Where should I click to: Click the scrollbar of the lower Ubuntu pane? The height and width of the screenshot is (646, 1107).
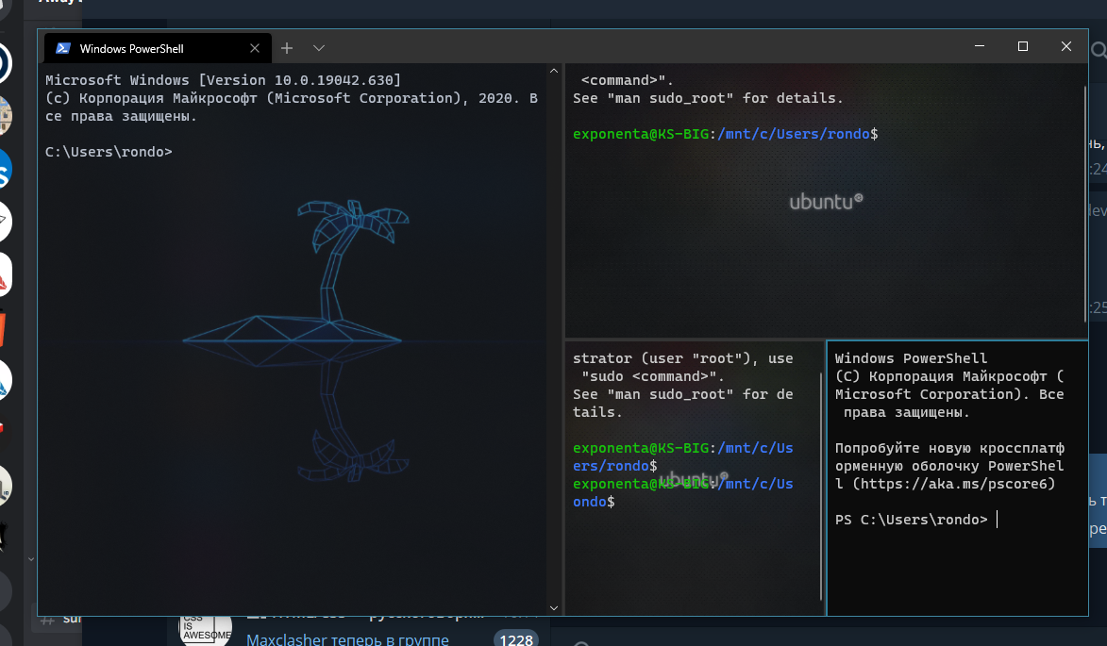click(821, 487)
